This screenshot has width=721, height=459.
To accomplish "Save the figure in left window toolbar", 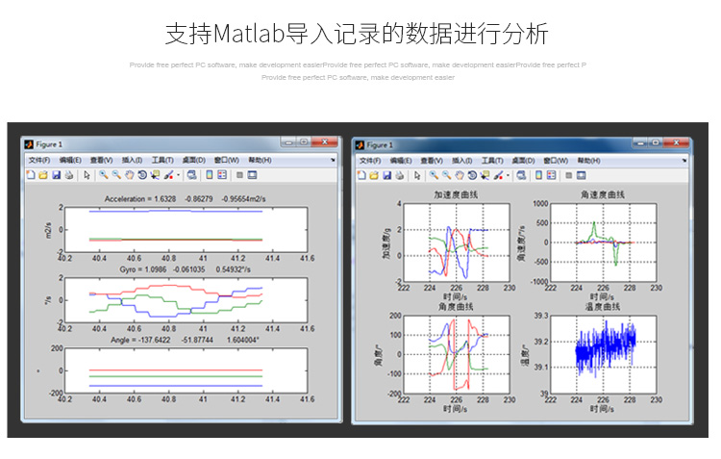I will [x=56, y=175].
